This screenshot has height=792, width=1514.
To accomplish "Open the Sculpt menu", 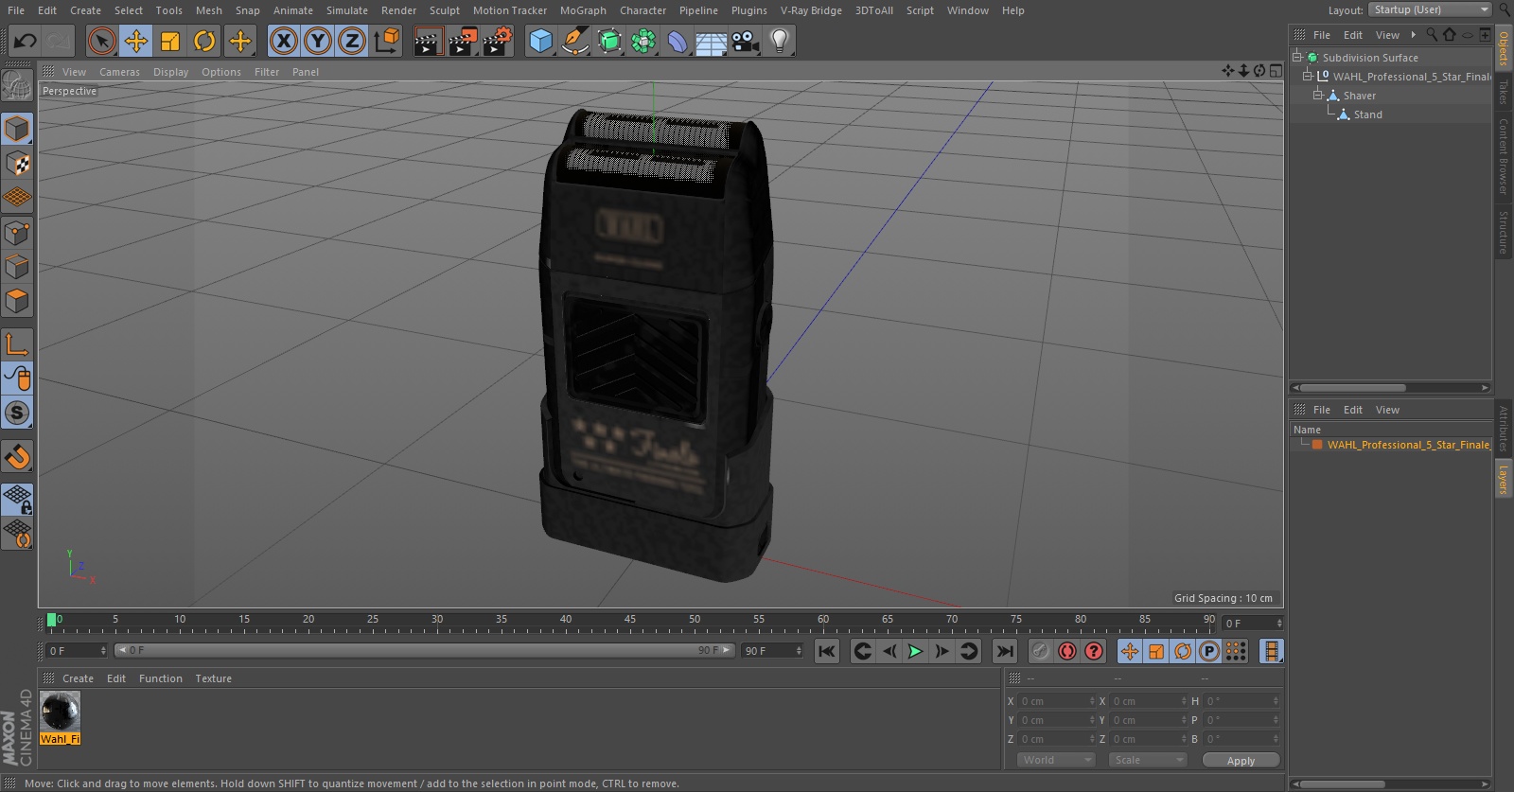I will [445, 10].
